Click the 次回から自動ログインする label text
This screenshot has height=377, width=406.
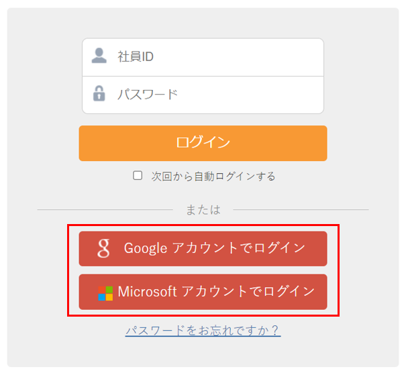point(213,176)
